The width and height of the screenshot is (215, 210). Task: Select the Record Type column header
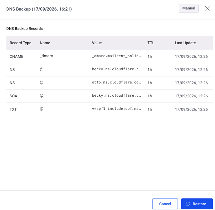21,43
